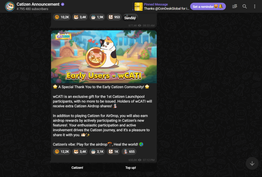The width and height of the screenshot is (262, 177).
Task: Click the Set a reminder button
Action: point(208,6)
